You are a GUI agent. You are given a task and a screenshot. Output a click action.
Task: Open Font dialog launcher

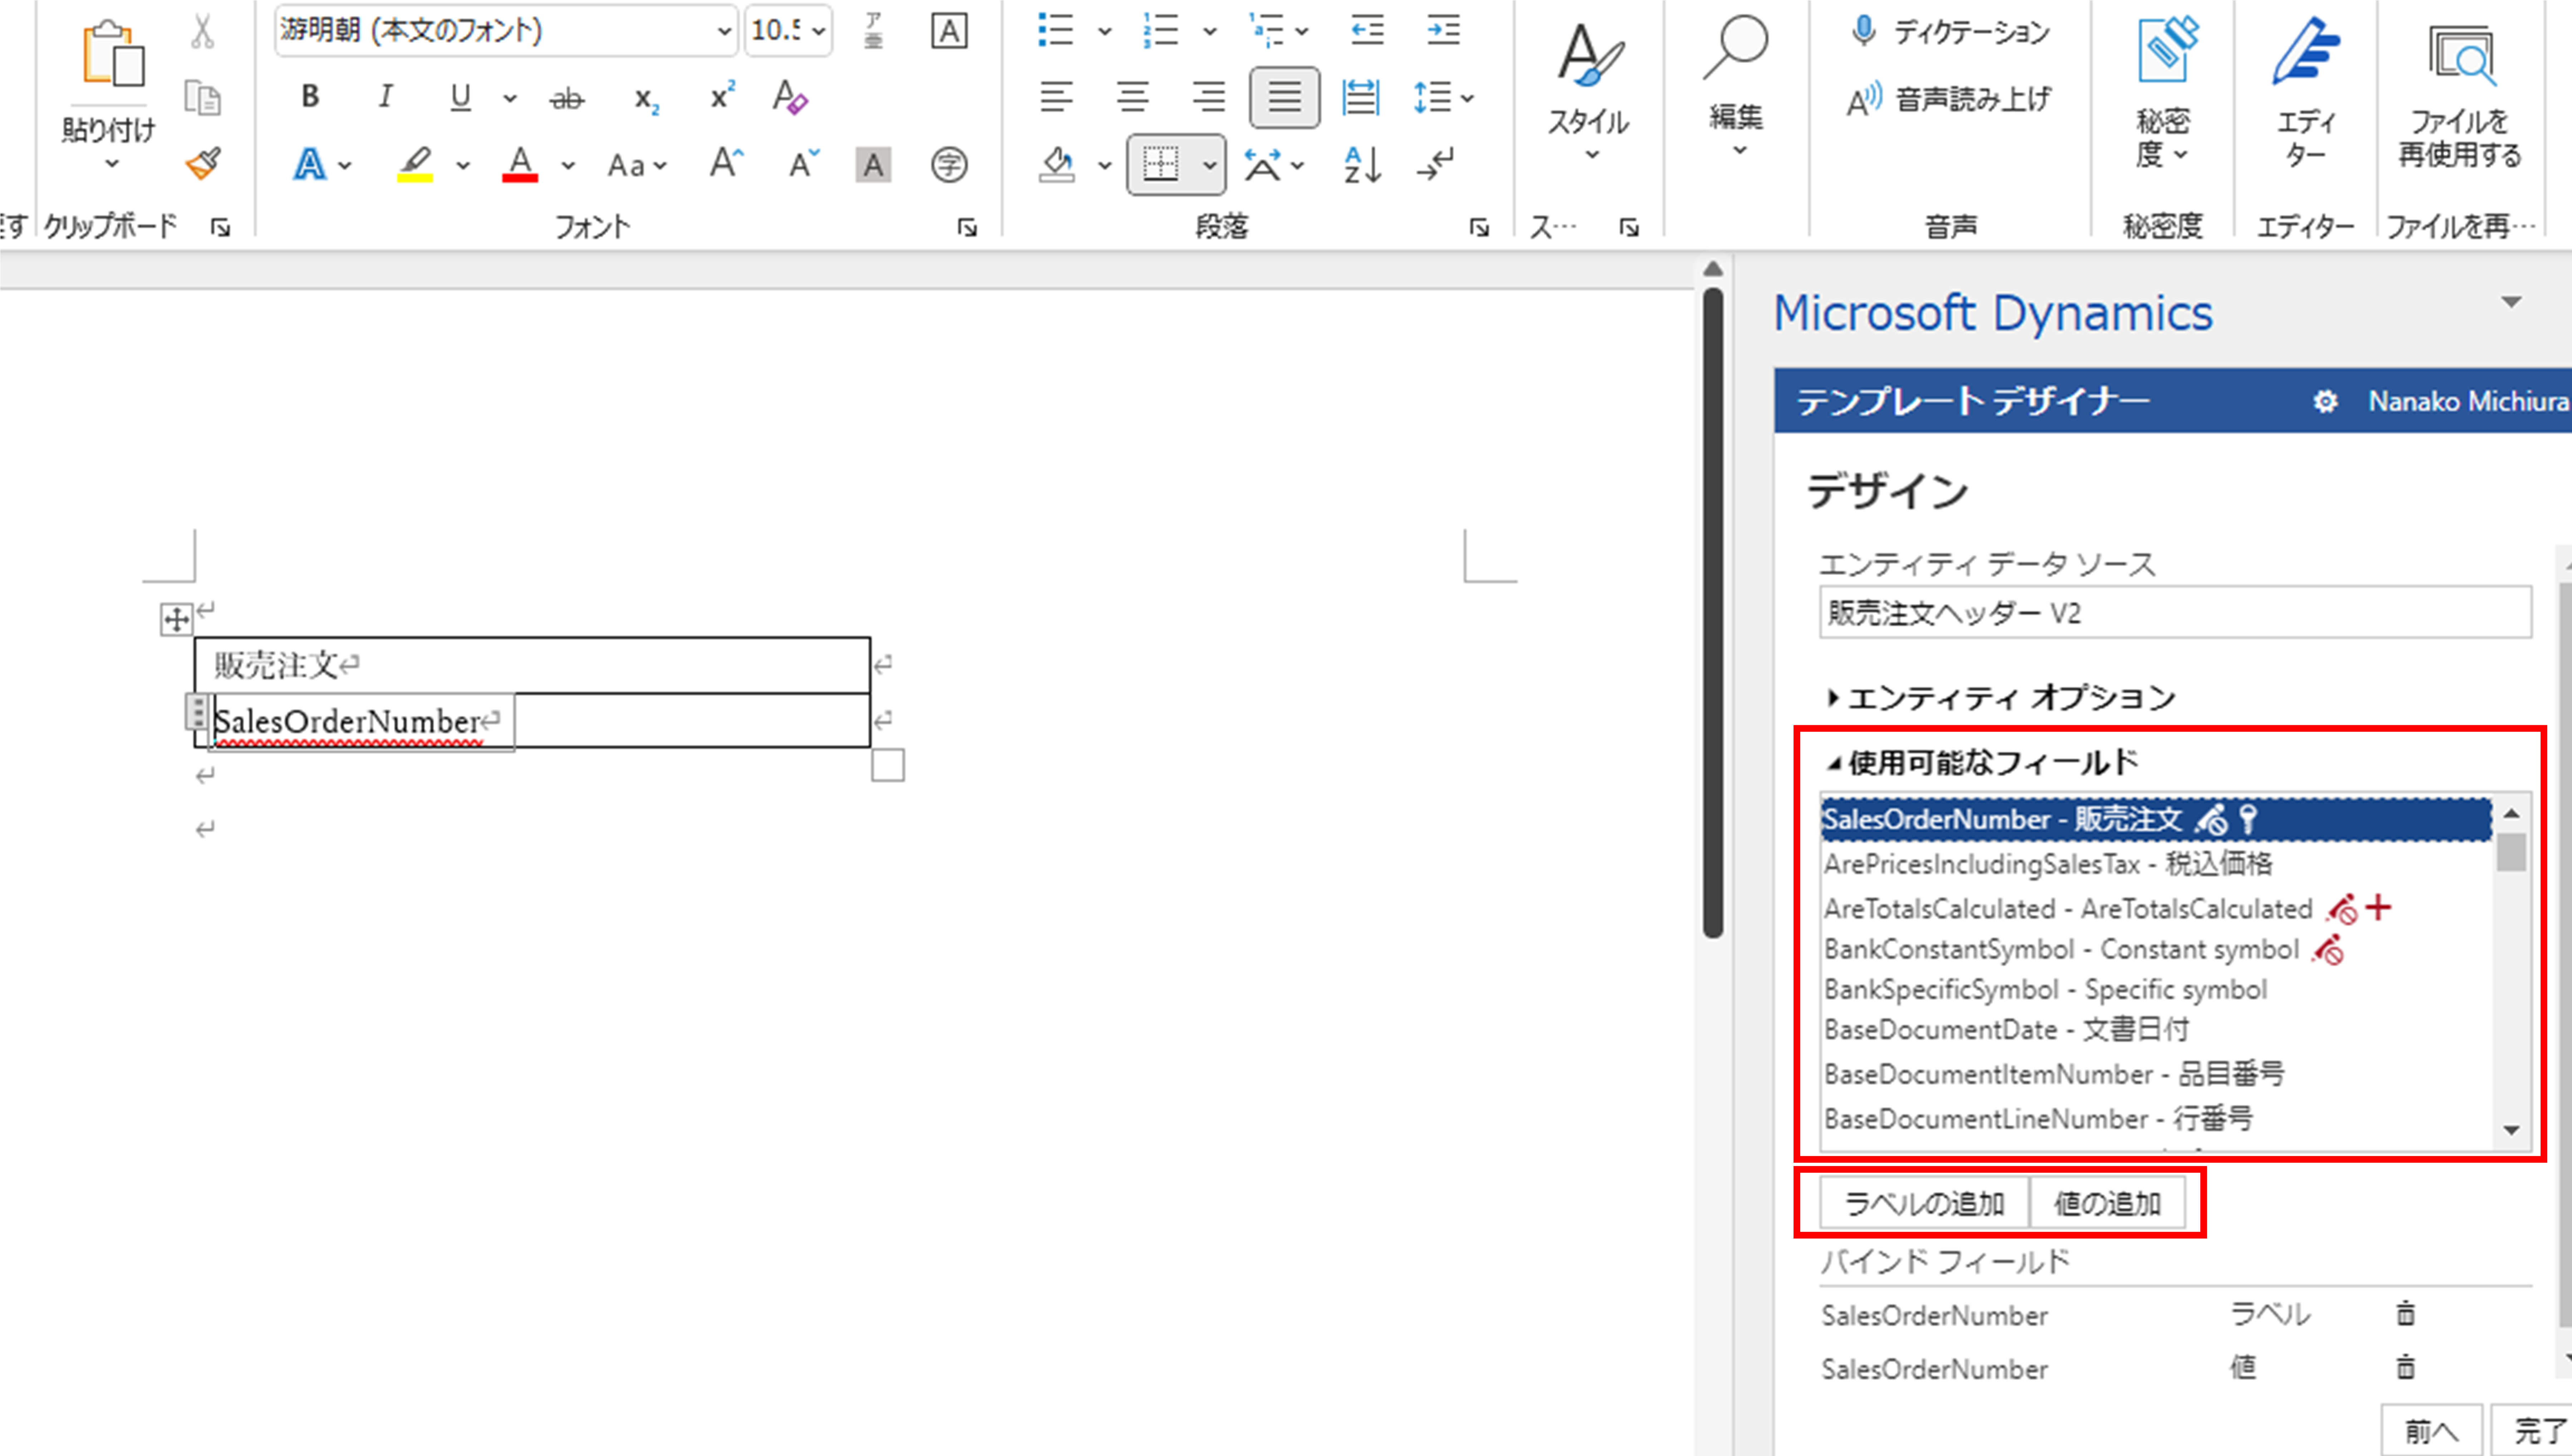[x=967, y=228]
